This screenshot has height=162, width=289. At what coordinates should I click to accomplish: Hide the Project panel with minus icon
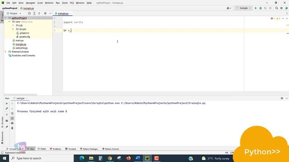(x=50, y=13)
